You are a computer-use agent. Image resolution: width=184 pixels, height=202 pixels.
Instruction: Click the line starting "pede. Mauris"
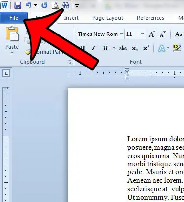point(155,172)
